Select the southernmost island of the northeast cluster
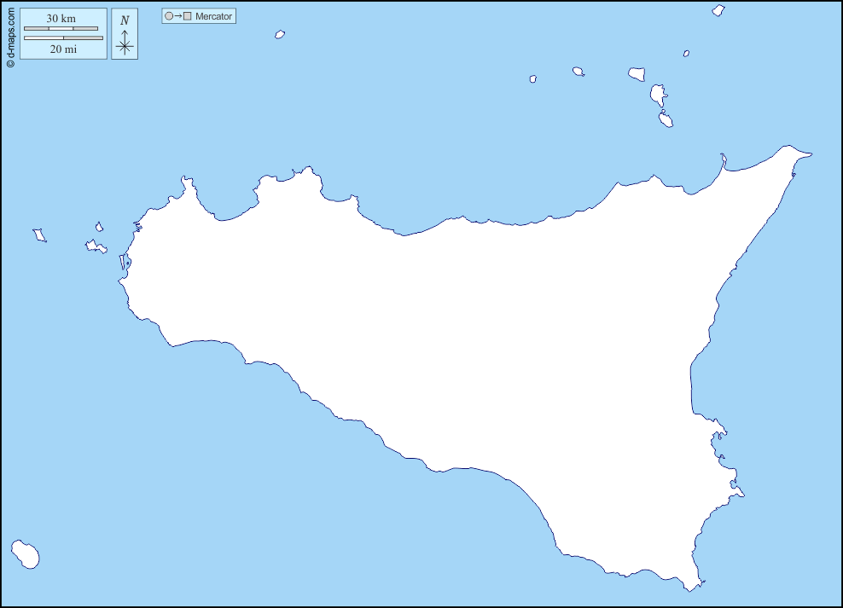This screenshot has height=608, width=843. pos(666,119)
